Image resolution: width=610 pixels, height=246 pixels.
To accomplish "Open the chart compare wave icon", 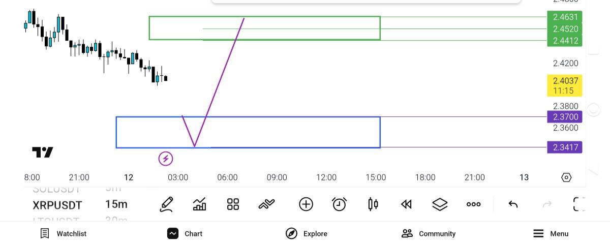I will click(x=266, y=204).
